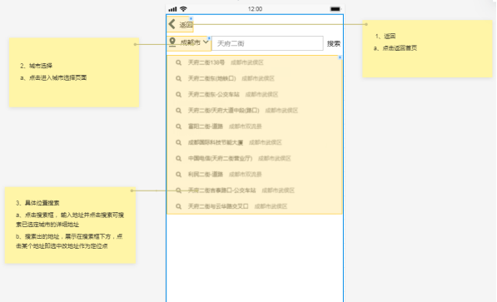Click magnifier icon beside 中国电信(天府二街营业厅)
Viewport: 497px width, 302px height.
pyautogui.click(x=179, y=158)
